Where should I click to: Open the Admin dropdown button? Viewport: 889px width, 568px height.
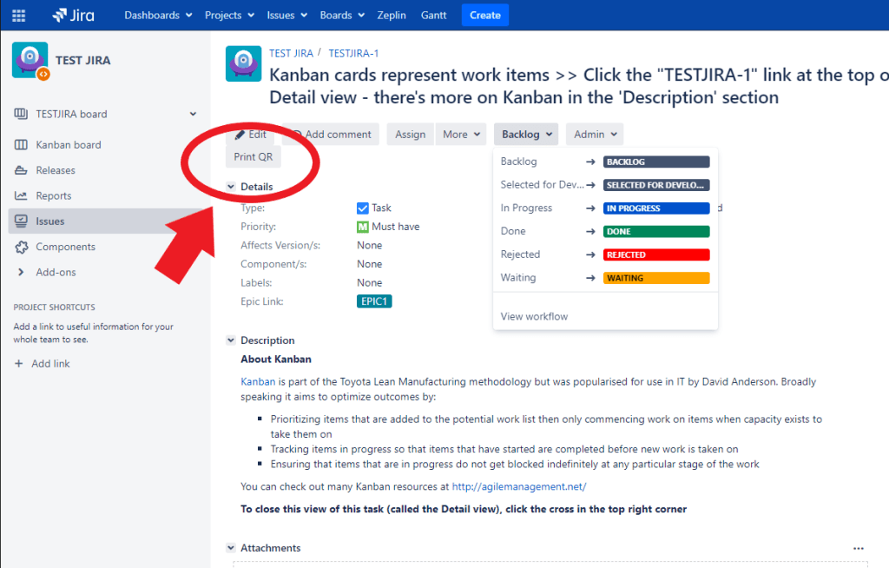tap(595, 135)
